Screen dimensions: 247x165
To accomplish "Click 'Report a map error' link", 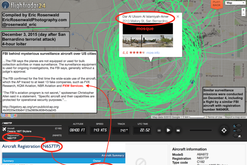I will tap(235, 117).
